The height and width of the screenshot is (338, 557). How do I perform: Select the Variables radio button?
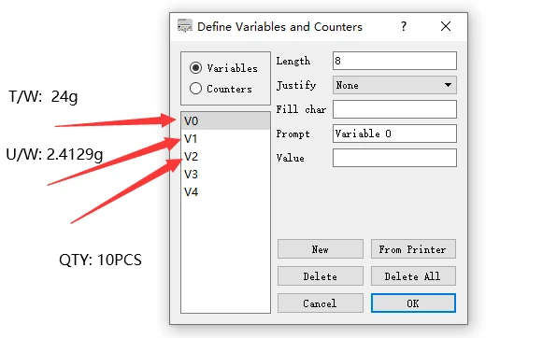point(195,68)
